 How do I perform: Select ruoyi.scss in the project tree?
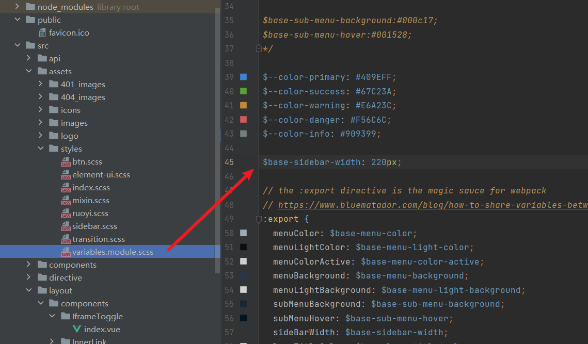tap(90, 214)
